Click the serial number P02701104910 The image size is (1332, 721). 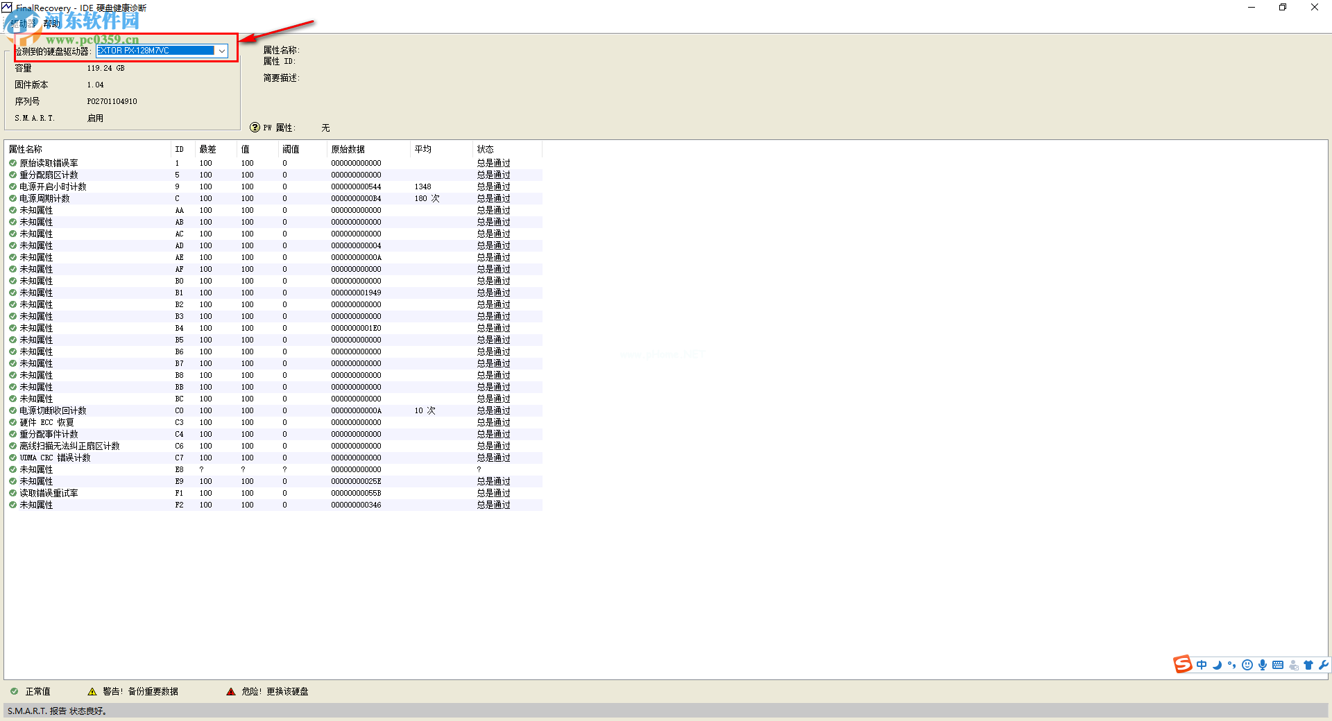click(112, 101)
